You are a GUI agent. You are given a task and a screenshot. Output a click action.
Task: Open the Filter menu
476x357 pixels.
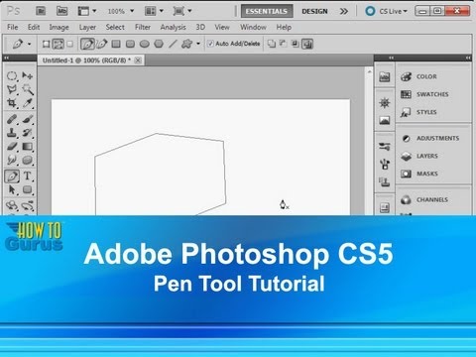point(143,27)
